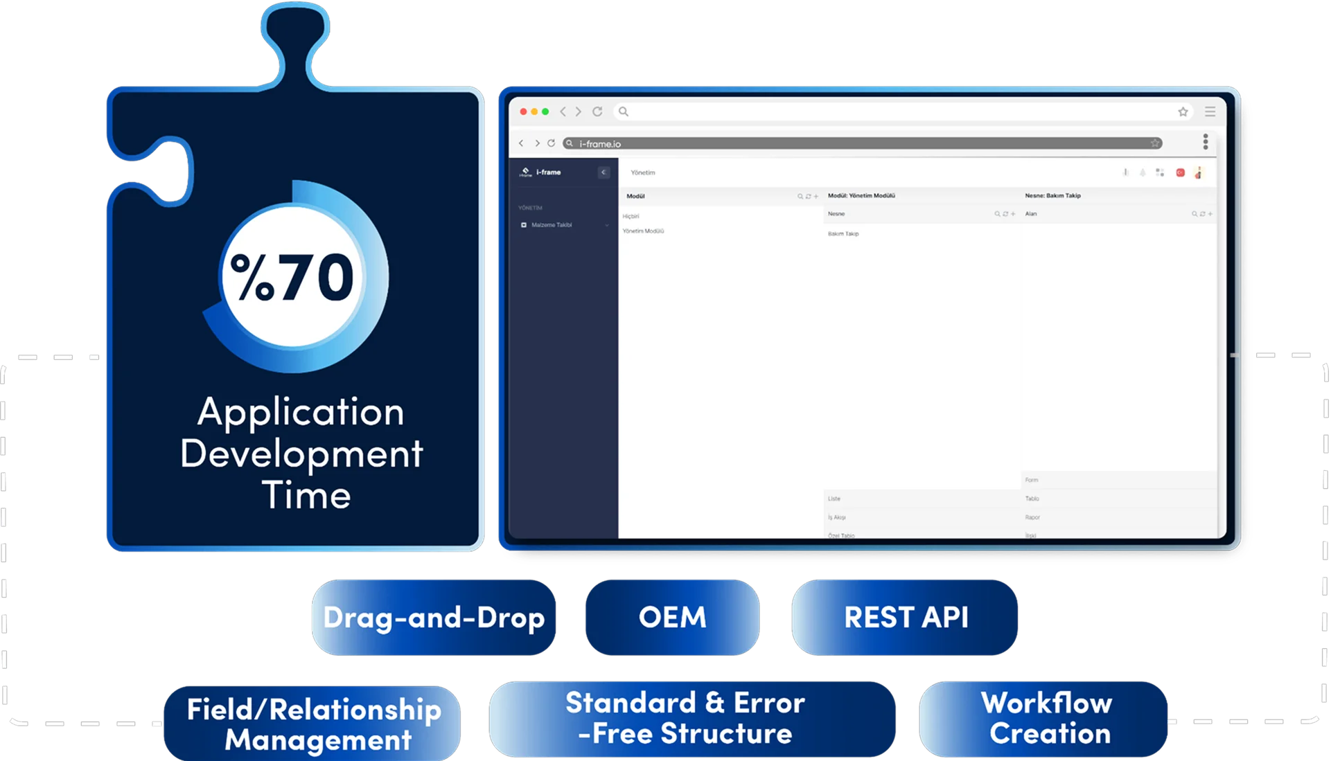
Task: Refresh the Modül panel list
Action: tap(808, 197)
